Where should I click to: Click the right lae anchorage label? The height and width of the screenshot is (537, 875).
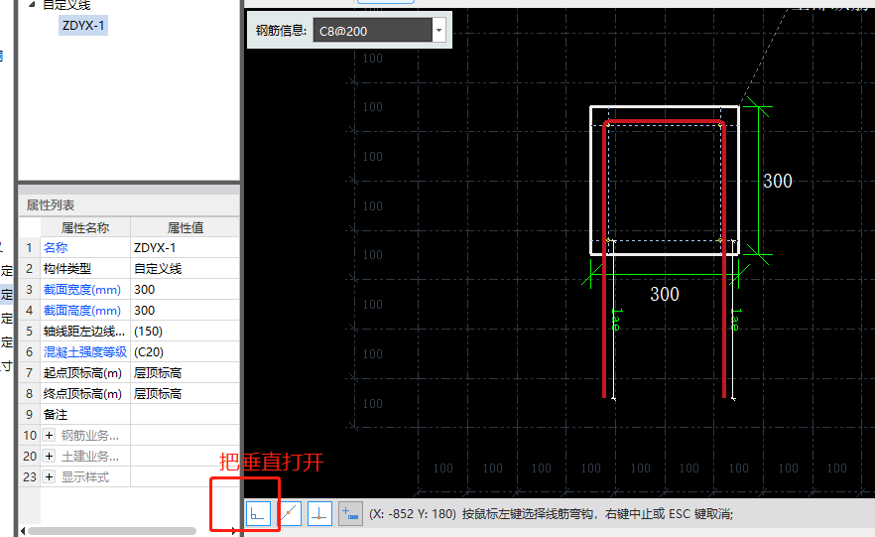coord(735,320)
